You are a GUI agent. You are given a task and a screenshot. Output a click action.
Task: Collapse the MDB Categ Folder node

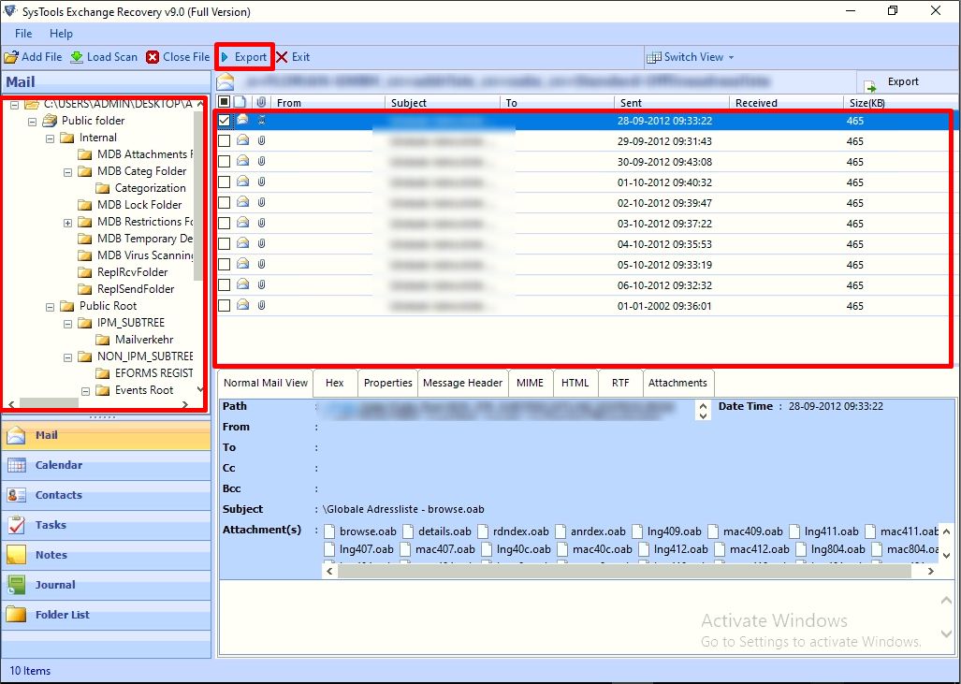[x=68, y=172]
